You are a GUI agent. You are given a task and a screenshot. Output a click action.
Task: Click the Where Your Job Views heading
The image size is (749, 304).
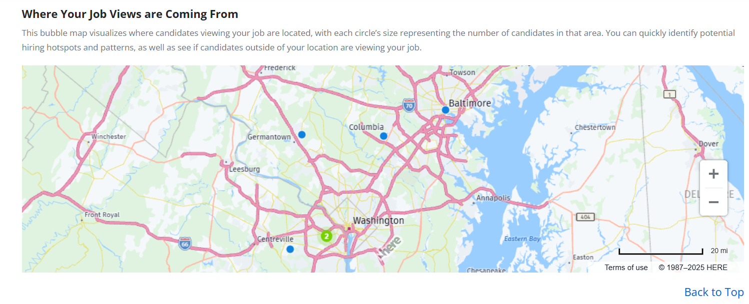pyautogui.click(x=130, y=13)
